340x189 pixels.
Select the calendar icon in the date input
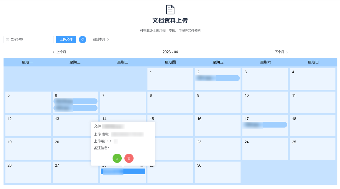pos(7,40)
